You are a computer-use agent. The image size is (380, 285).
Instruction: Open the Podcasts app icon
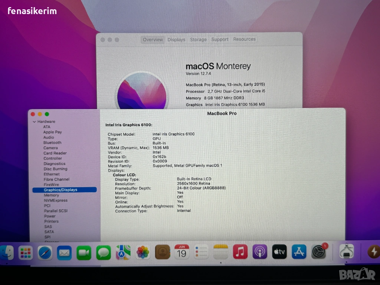coord(260,252)
